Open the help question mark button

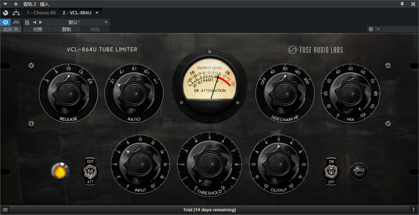(x=413, y=210)
